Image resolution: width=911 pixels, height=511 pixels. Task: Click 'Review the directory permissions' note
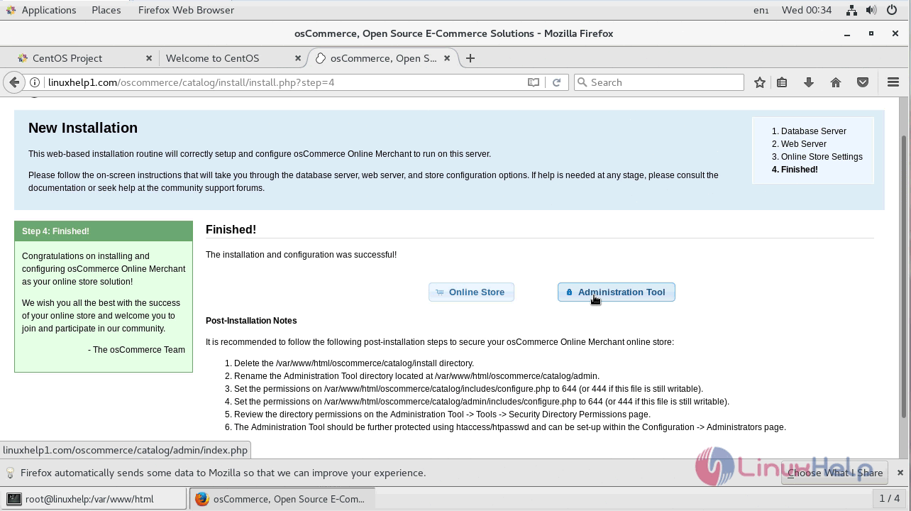click(442, 414)
